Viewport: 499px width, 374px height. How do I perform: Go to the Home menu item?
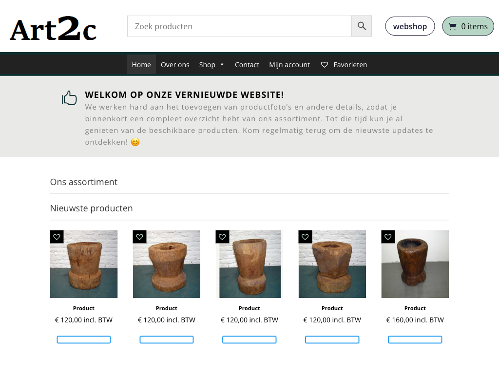point(141,65)
